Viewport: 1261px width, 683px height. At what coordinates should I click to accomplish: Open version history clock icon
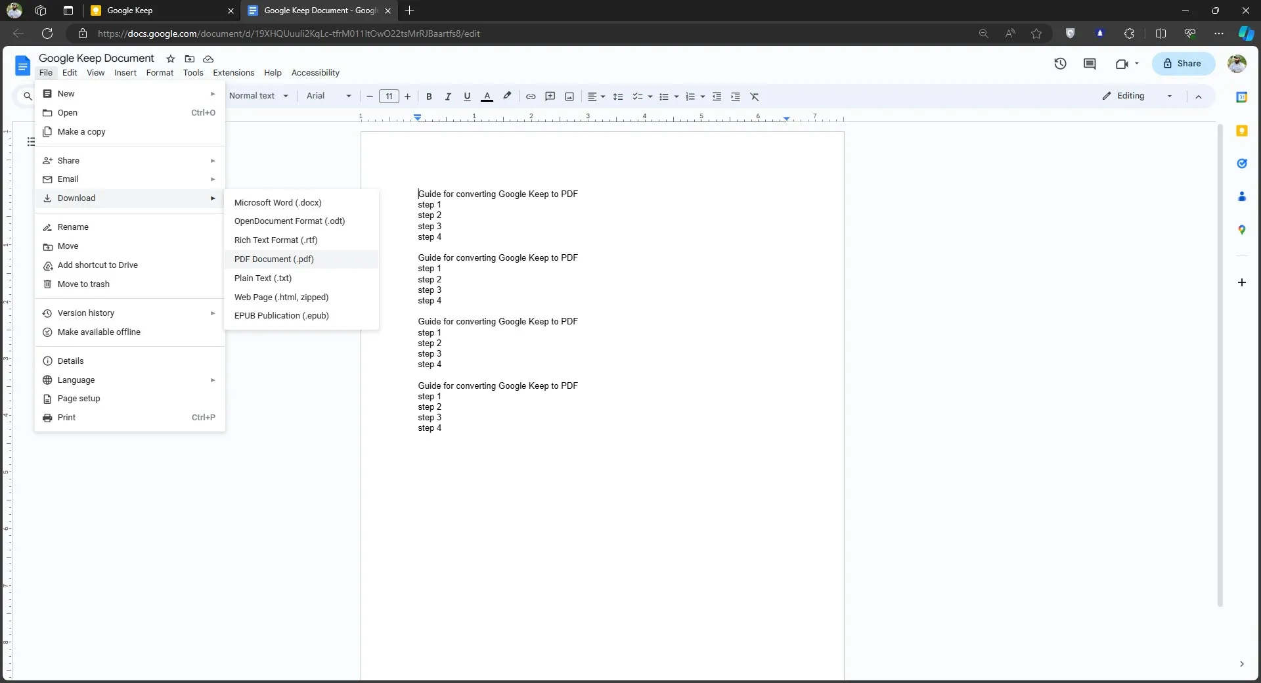pos(1060,64)
